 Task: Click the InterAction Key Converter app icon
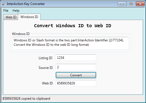tap(4, 4)
